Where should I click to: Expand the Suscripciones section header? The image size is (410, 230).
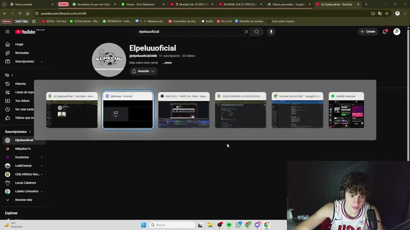click(x=18, y=132)
